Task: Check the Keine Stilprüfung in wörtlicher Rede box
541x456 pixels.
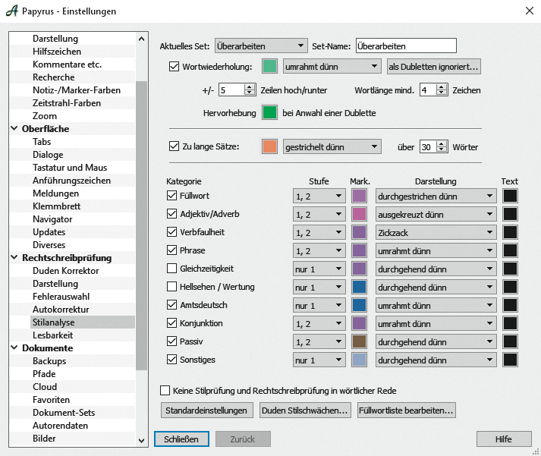Action: point(165,391)
